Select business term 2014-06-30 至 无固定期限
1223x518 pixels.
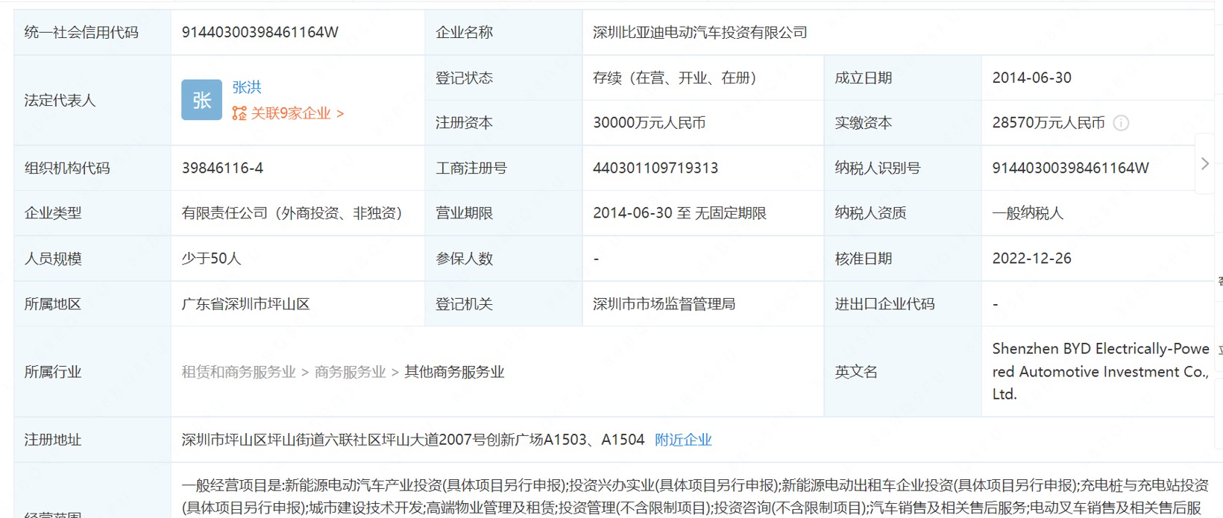point(679,213)
